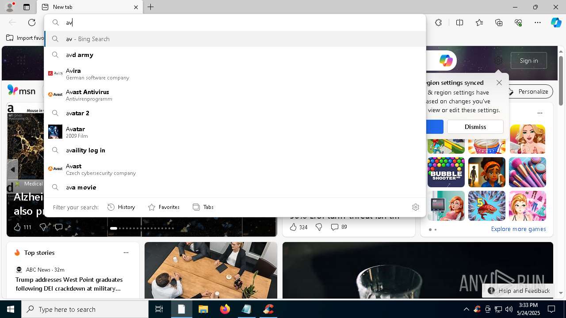
Task: Click the Personalize button
Action: (x=529, y=91)
